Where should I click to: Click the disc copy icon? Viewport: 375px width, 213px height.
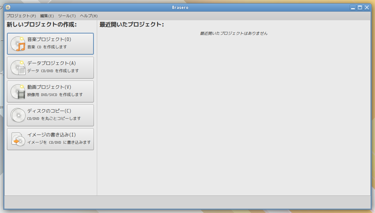click(18, 115)
